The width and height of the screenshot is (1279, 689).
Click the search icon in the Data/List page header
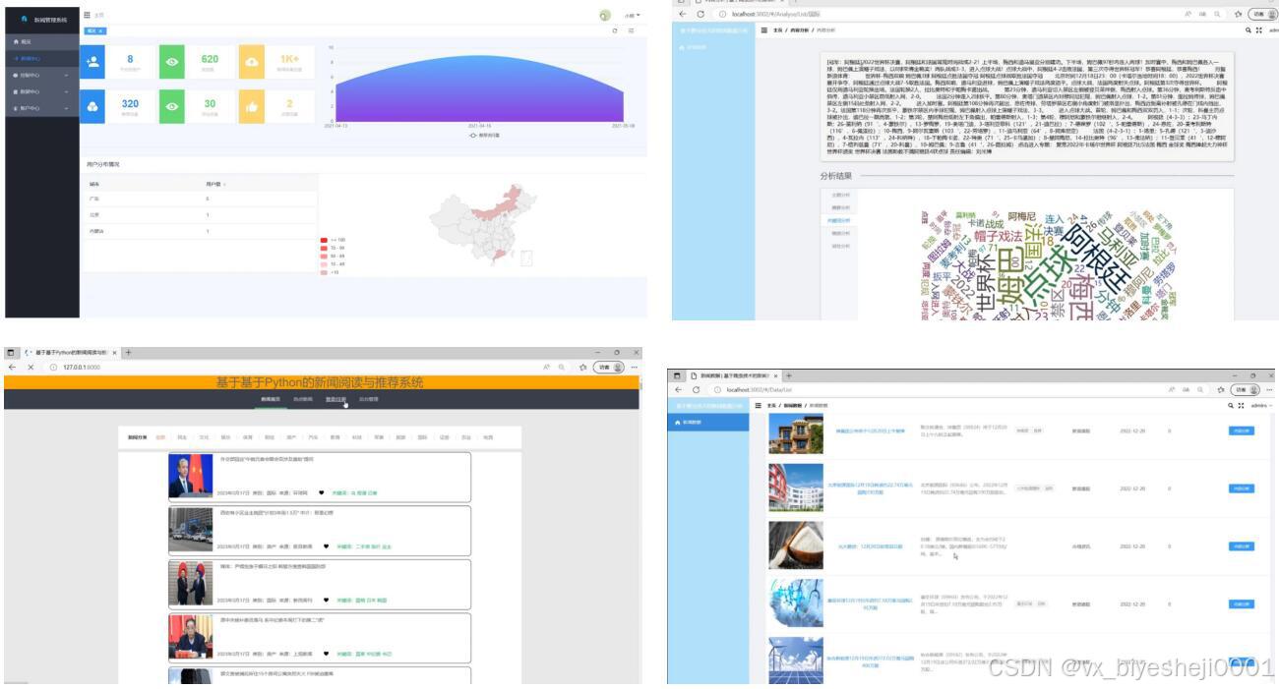tap(1231, 405)
